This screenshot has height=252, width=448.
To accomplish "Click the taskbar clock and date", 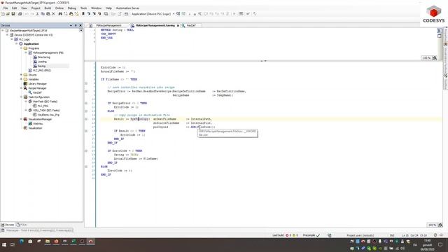I will point(427,245).
